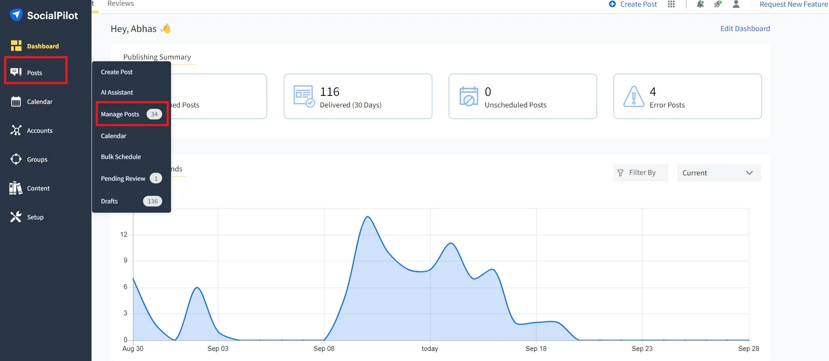Open the Filter By option
Image resolution: width=829 pixels, height=361 pixels.
tap(640, 173)
